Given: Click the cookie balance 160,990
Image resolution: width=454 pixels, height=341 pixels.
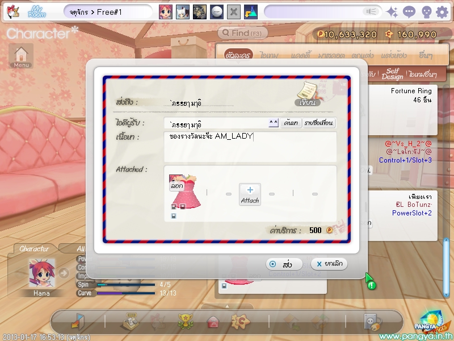Looking at the screenshot, I should click(x=411, y=35).
